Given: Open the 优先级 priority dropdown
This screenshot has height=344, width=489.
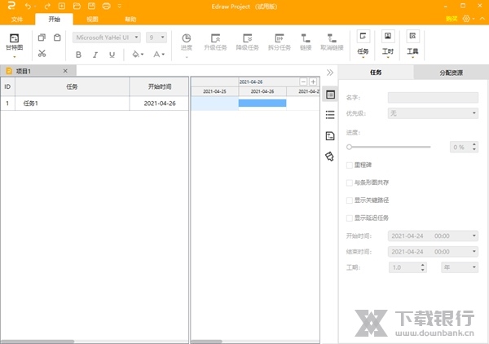Looking at the screenshot, I should point(433,113).
